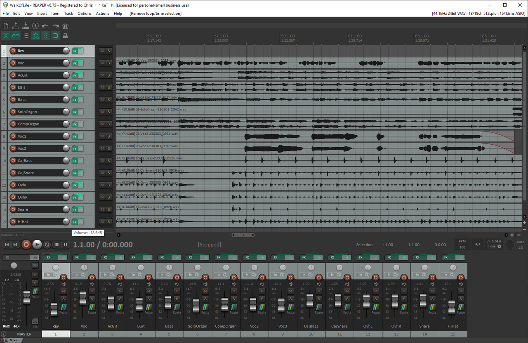
Task: Click the Open project toolbar icon
Action: click(16, 26)
